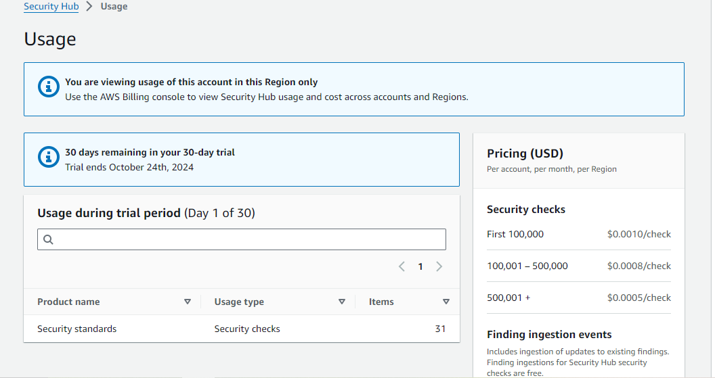715x378 pixels.
Task: Select page 1 in the pagination
Action: click(420, 267)
